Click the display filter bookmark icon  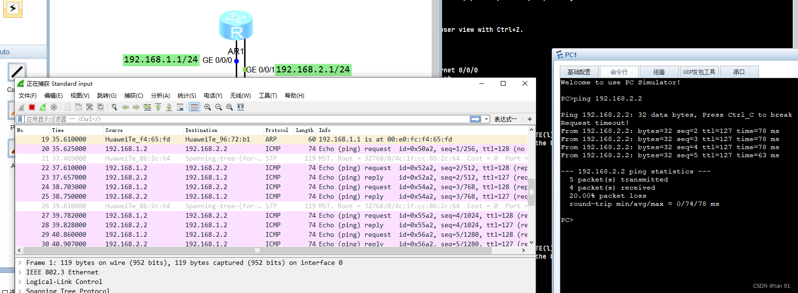(x=20, y=119)
